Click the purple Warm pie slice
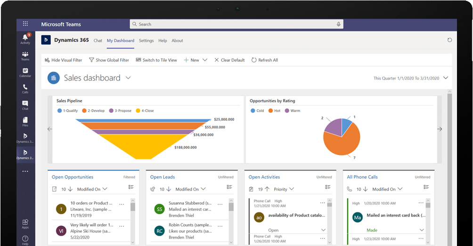This screenshot has height=246, width=473. [x=334, y=127]
